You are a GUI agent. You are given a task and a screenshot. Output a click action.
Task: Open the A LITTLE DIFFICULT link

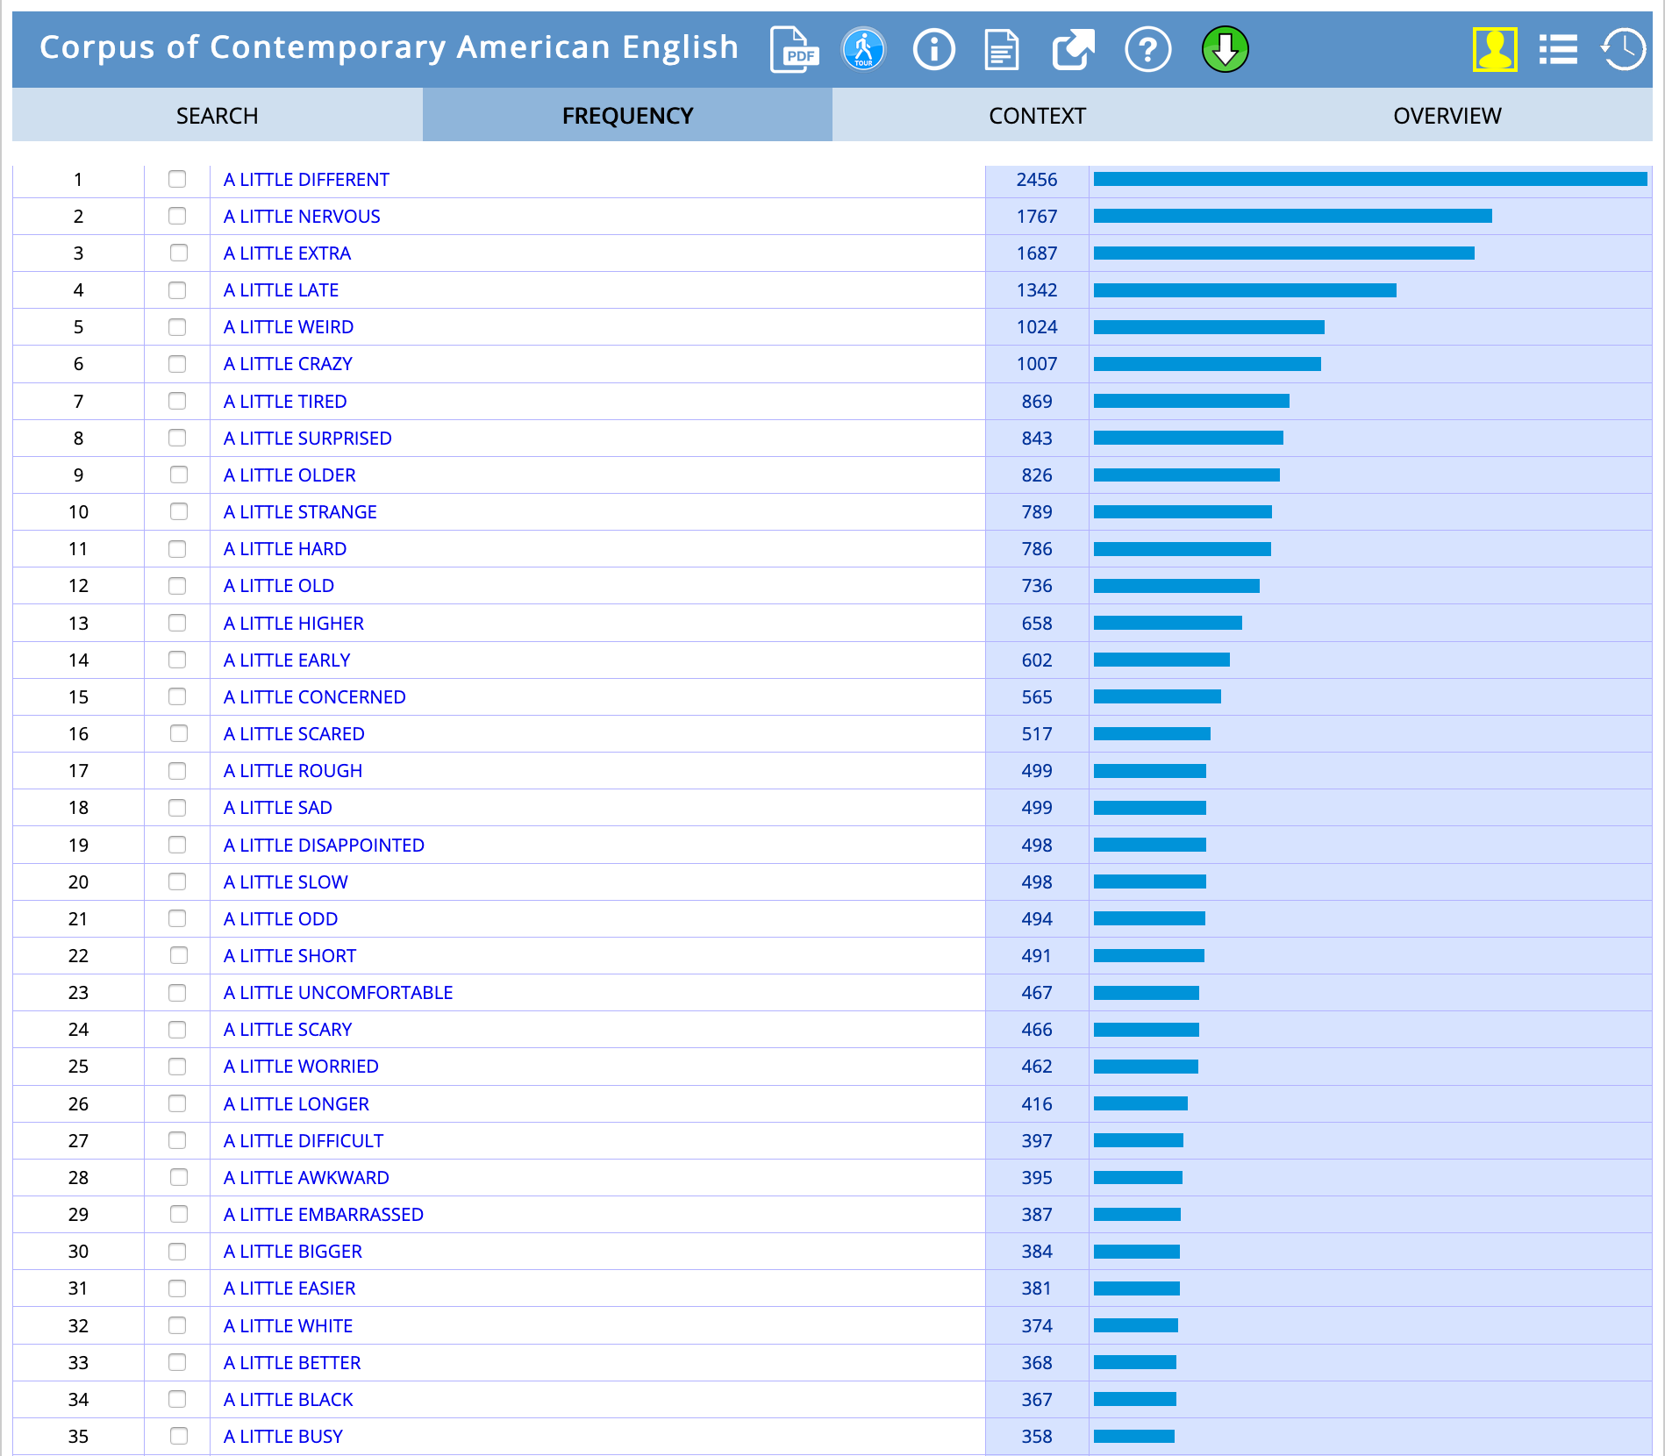[x=304, y=1141]
